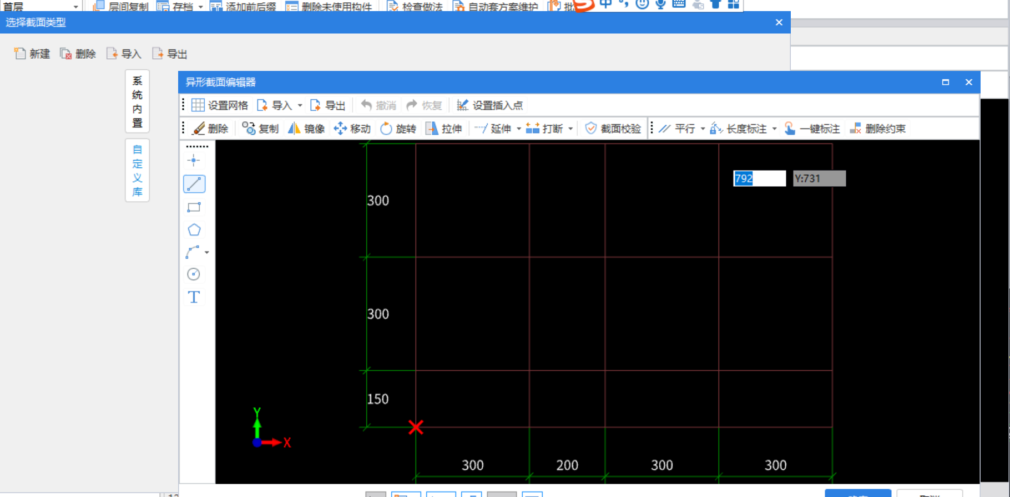This screenshot has height=497, width=1010.
Task: Click 新建 in the section type dialog
Action: (x=32, y=54)
